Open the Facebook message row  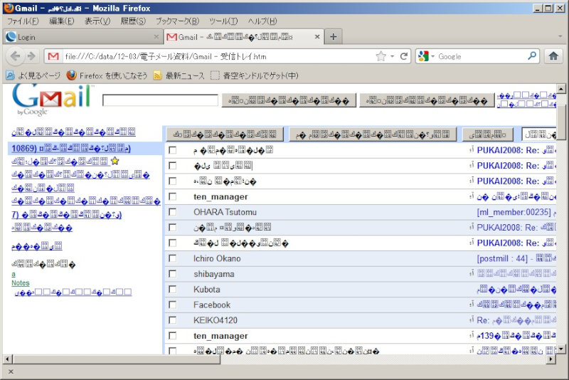[x=361, y=305]
